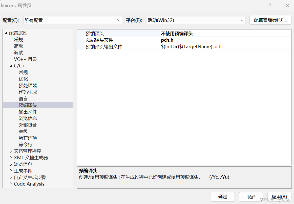Select 高级 under 配置属性

pyautogui.click(x=18, y=46)
